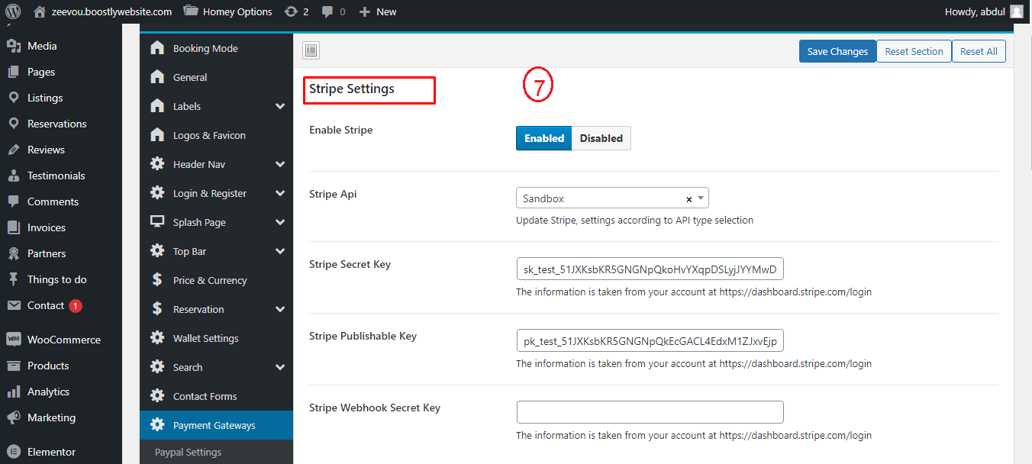Click the Comments sidebar bubble icon
Viewport: 1032px width, 464px height.
pos(14,201)
